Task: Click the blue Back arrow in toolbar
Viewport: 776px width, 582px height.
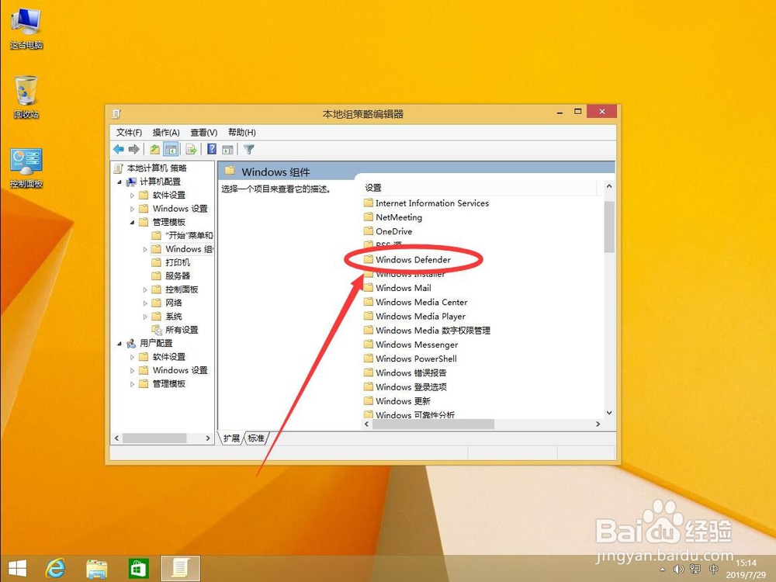Action: (119, 149)
